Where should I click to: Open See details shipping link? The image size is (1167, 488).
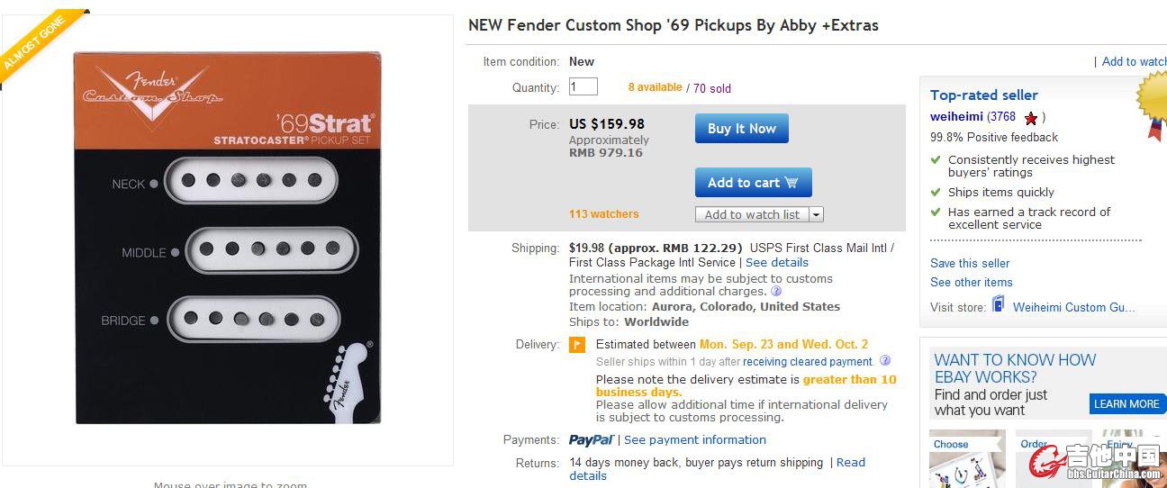click(776, 263)
